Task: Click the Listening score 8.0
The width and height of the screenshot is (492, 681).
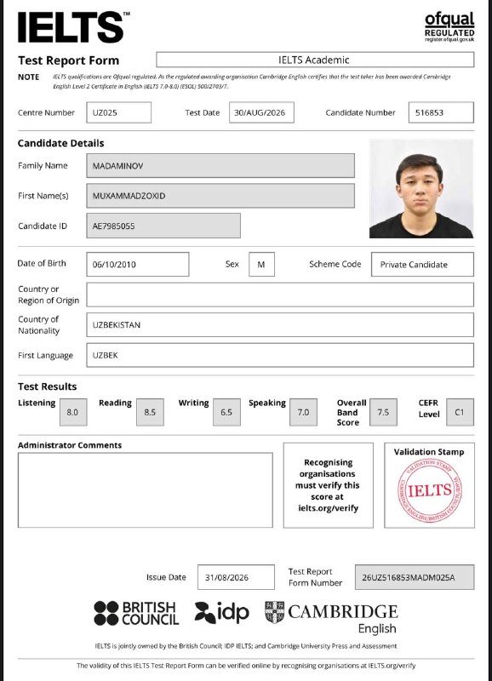Action: 73,412
